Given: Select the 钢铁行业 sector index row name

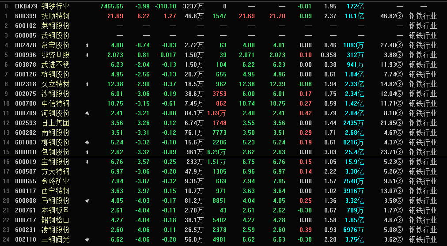Looking at the screenshot, I should click(x=55, y=6).
